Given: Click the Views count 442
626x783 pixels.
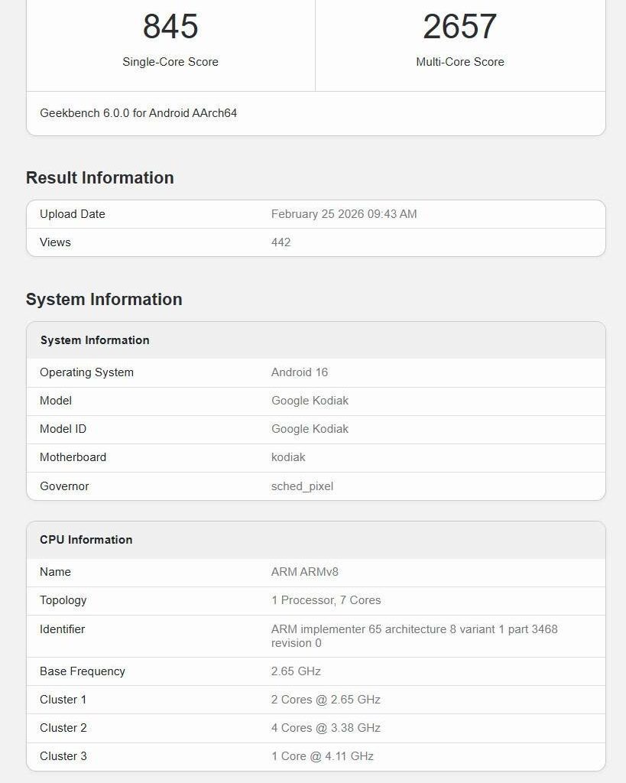Looking at the screenshot, I should pos(281,242).
